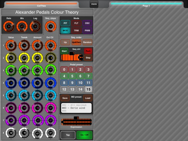Viewport: 188px width, 141px height.
Task: Toggle the pedal On / Off
Action: [x=84, y=135]
